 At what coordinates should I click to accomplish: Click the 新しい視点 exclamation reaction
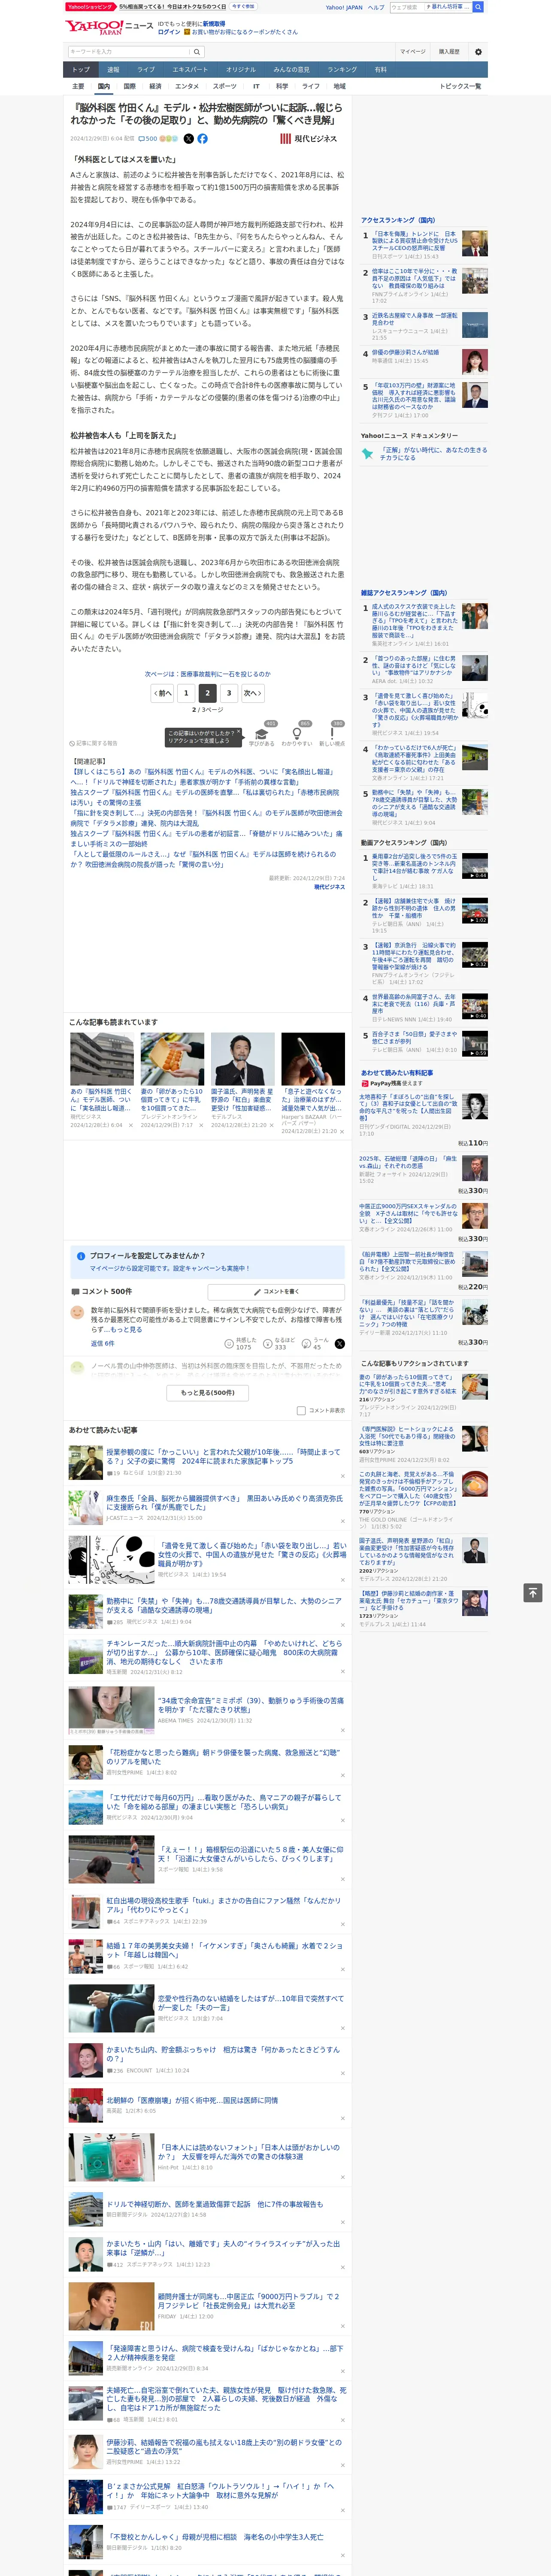(332, 735)
